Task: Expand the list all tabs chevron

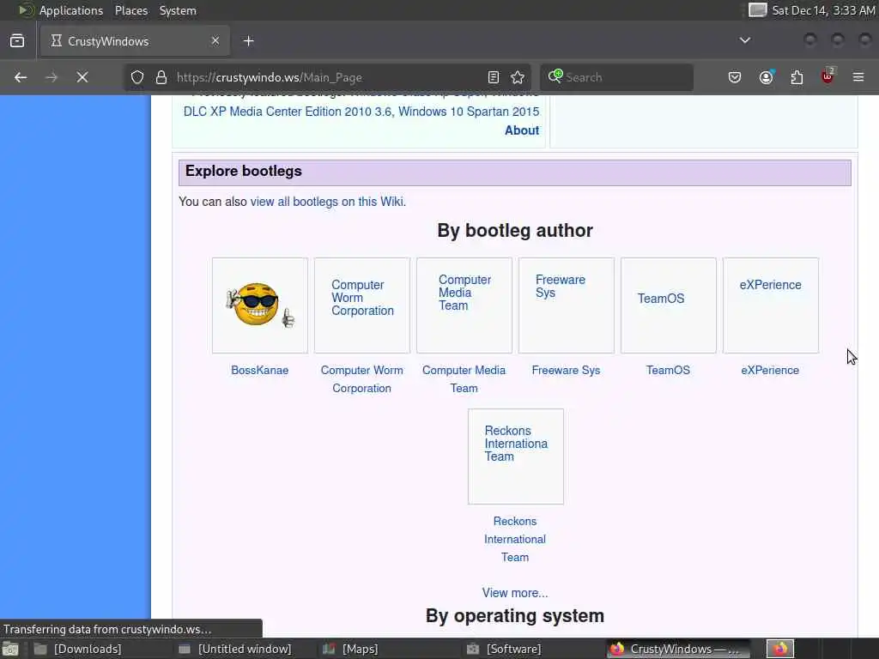Action: [x=745, y=40]
